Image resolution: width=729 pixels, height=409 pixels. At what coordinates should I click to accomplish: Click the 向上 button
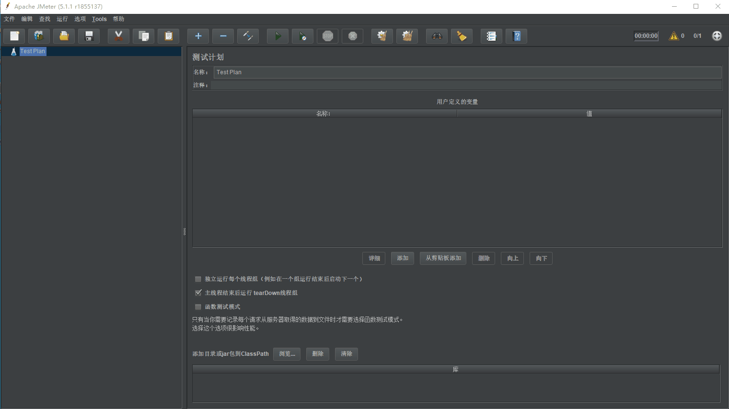click(x=512, y=259)
